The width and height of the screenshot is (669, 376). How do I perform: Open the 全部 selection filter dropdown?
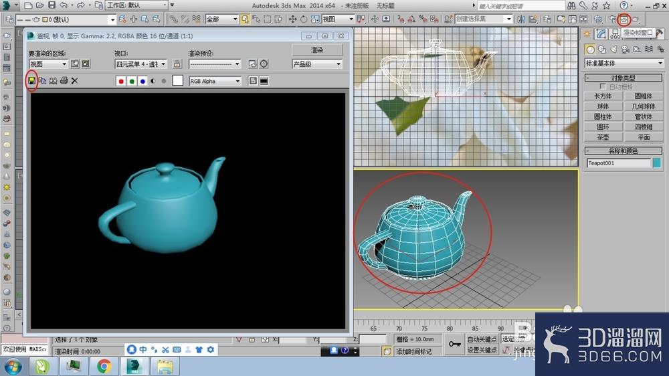pos(221,19)
